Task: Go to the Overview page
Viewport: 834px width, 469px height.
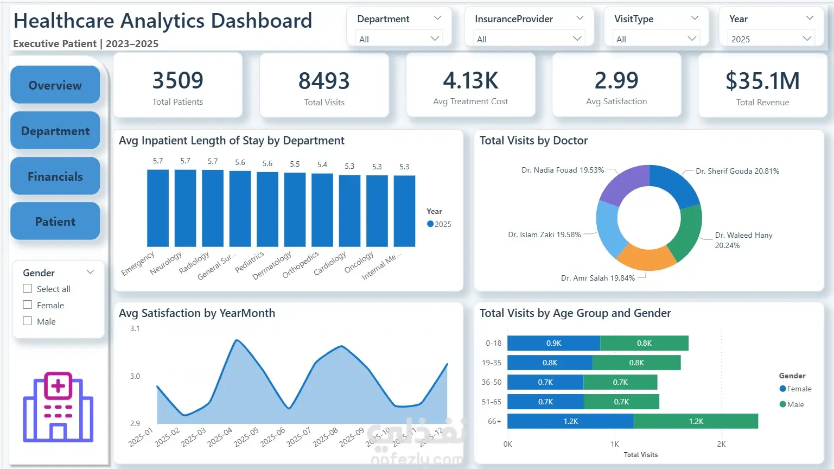Action: [55, 85]
